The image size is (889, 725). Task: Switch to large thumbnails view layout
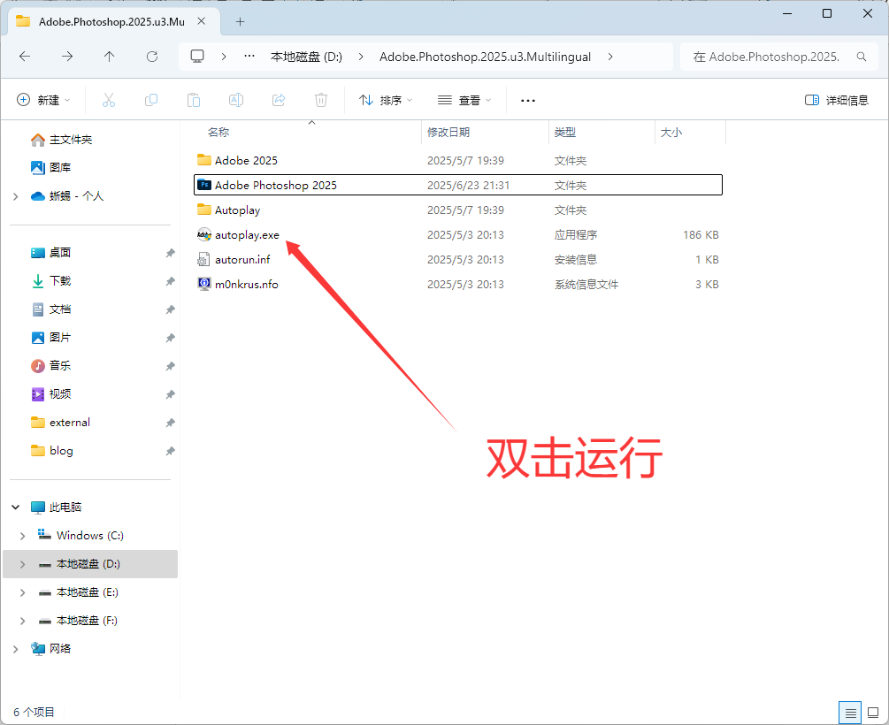[873, 713]
